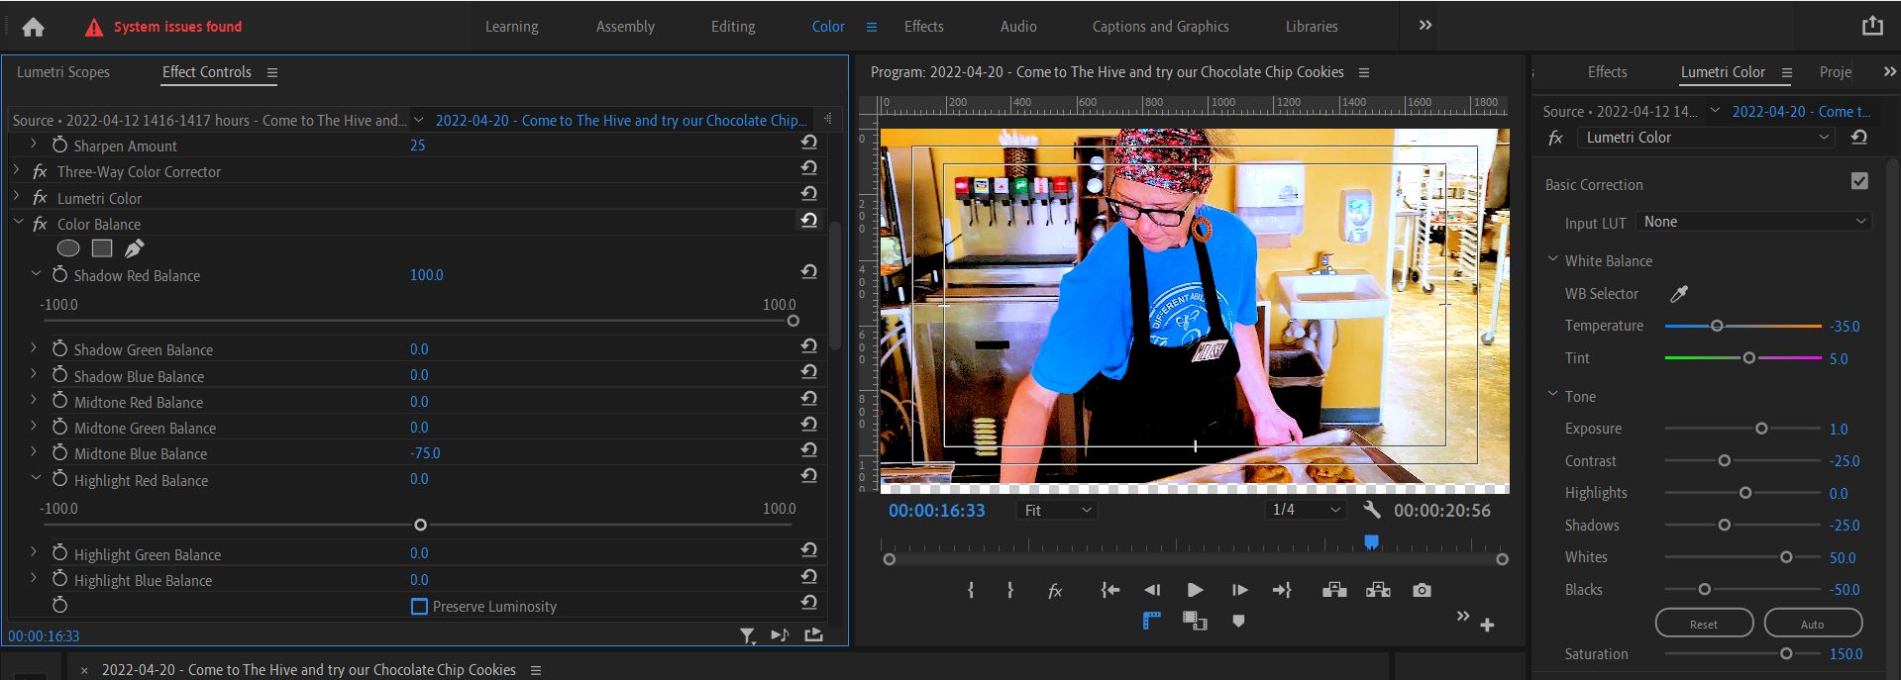Open the source clip dropdown arrow

click(418, 120)
